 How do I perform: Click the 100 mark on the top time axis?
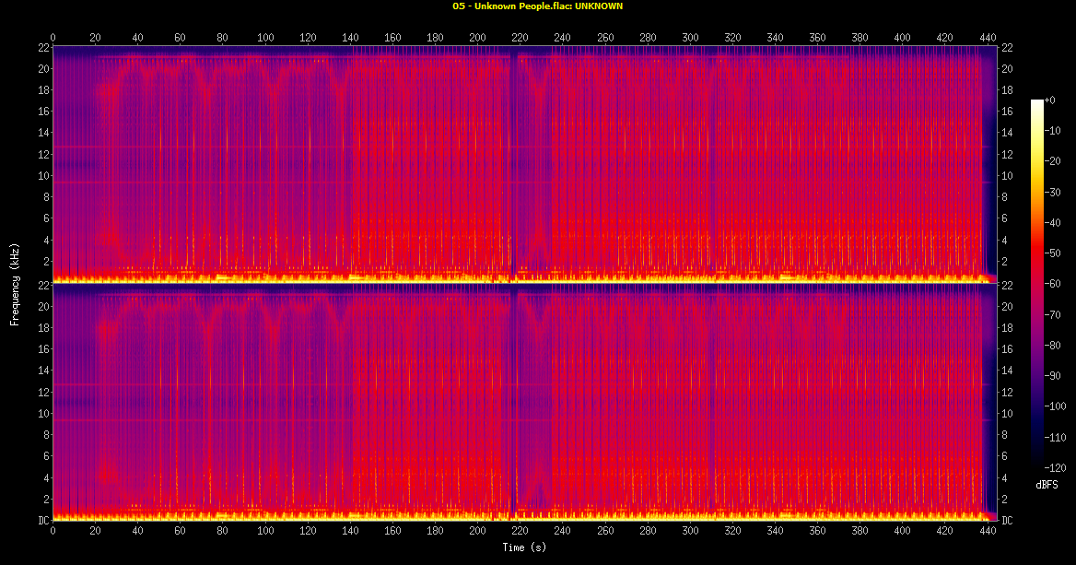265,38
